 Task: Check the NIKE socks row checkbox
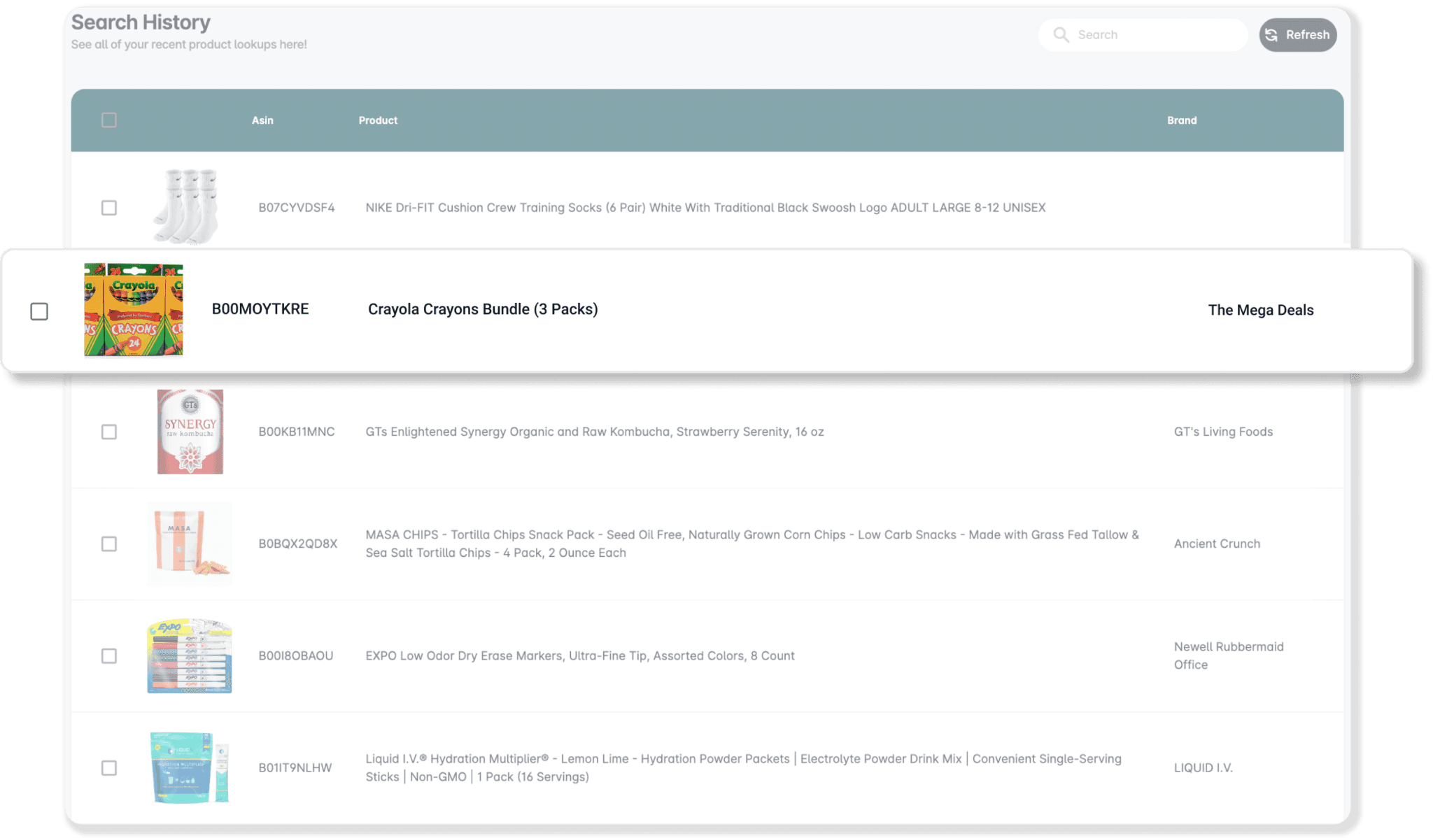109,208
